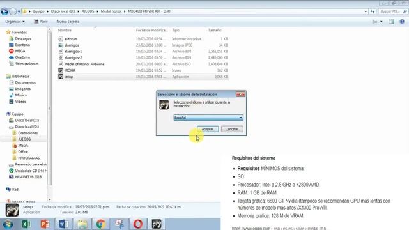
Task: Open the address bar history dropdown
Action: (x=366, y=11)
